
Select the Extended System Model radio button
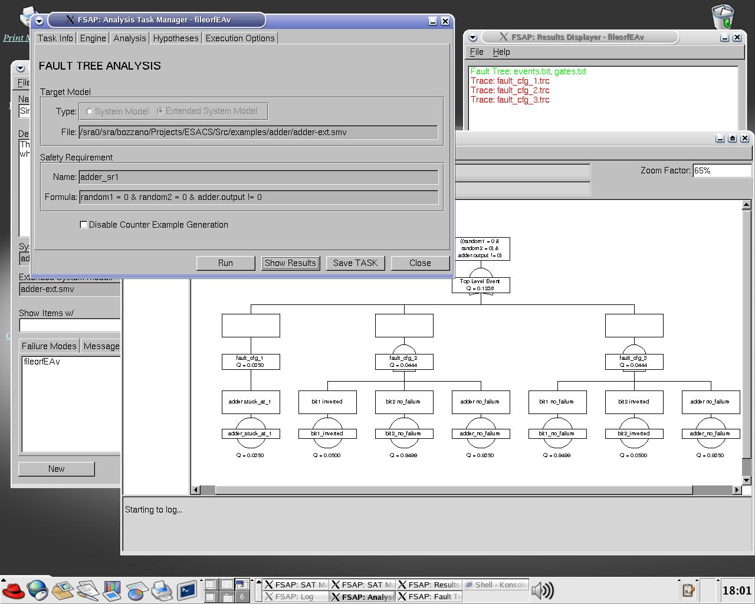click(160, 111)
